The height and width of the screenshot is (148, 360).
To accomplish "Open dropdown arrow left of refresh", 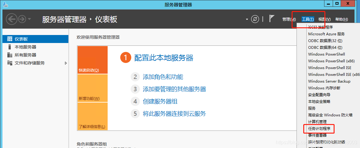I will [x=247, y=20].
